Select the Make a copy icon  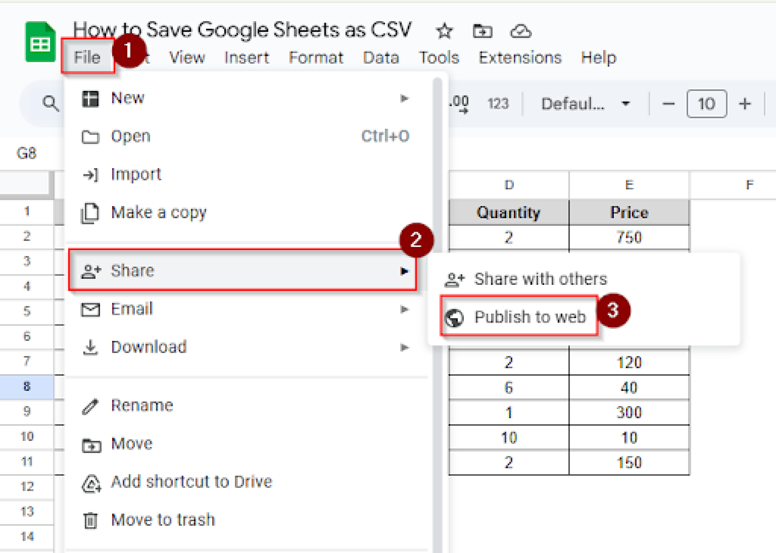90,213
